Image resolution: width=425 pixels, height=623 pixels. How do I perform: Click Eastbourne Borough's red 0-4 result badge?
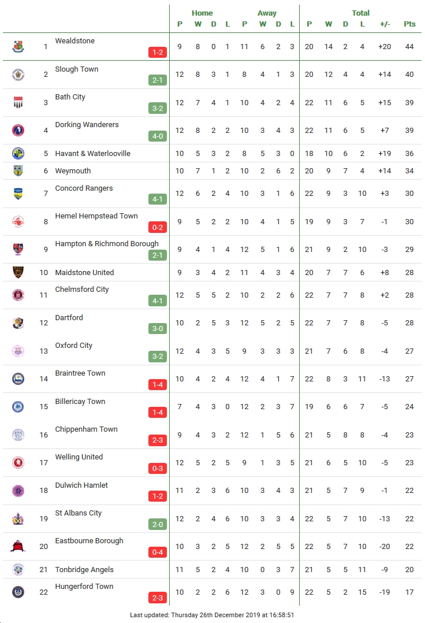pos(158,552)
